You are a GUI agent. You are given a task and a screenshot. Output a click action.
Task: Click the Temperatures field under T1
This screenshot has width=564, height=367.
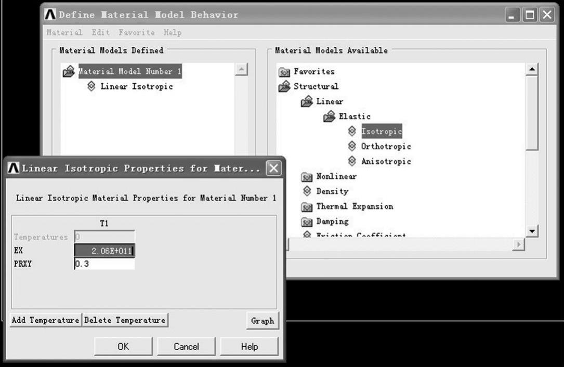click(104, 237)
